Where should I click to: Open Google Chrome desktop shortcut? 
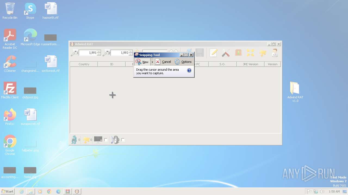(10, 145)
